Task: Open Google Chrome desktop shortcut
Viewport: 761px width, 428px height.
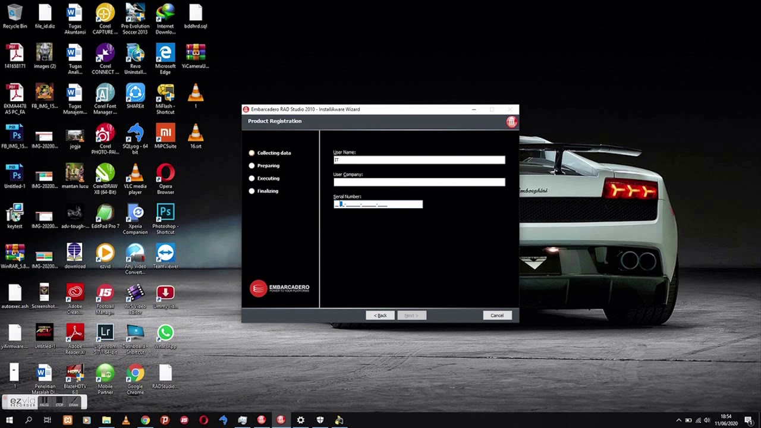Action: tap(135, 379)
